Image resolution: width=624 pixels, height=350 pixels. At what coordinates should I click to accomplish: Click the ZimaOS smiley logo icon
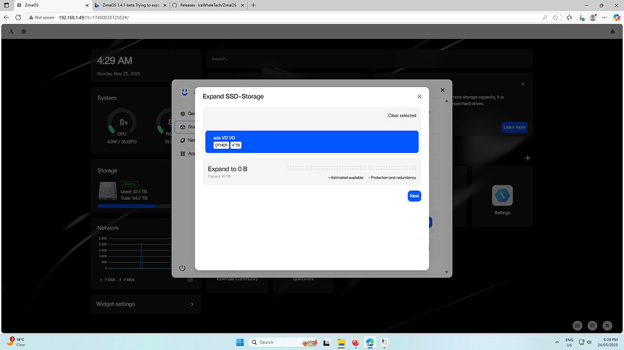click(x=184, y=92)
